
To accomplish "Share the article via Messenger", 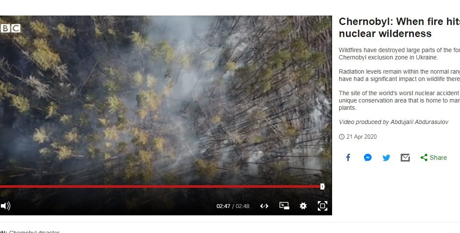I will click(367, 158).
